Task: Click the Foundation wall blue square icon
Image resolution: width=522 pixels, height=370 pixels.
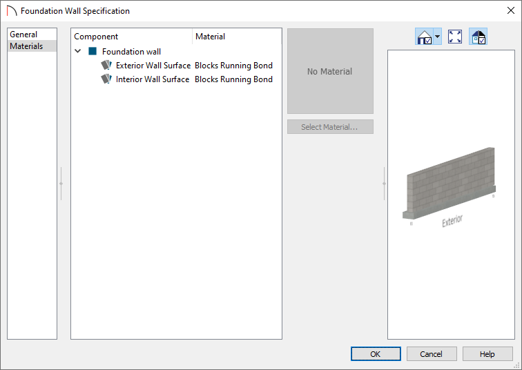Action: [x=93, y=51]
